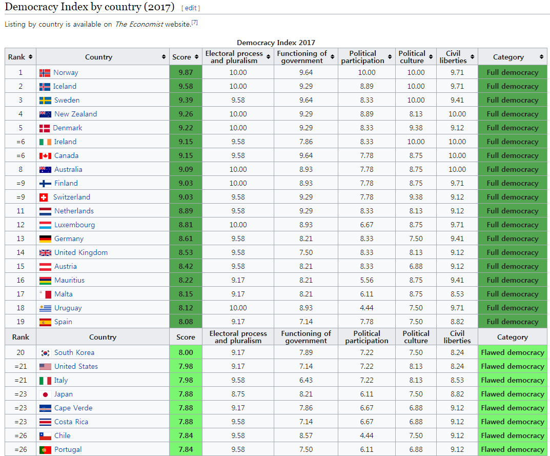
Task: Open the Cape Verde country link
Action: pyautogui.click(x=73, y=408)
